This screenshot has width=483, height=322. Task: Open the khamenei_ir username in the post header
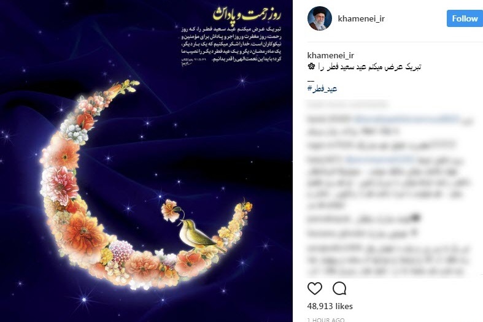[361, 18]
